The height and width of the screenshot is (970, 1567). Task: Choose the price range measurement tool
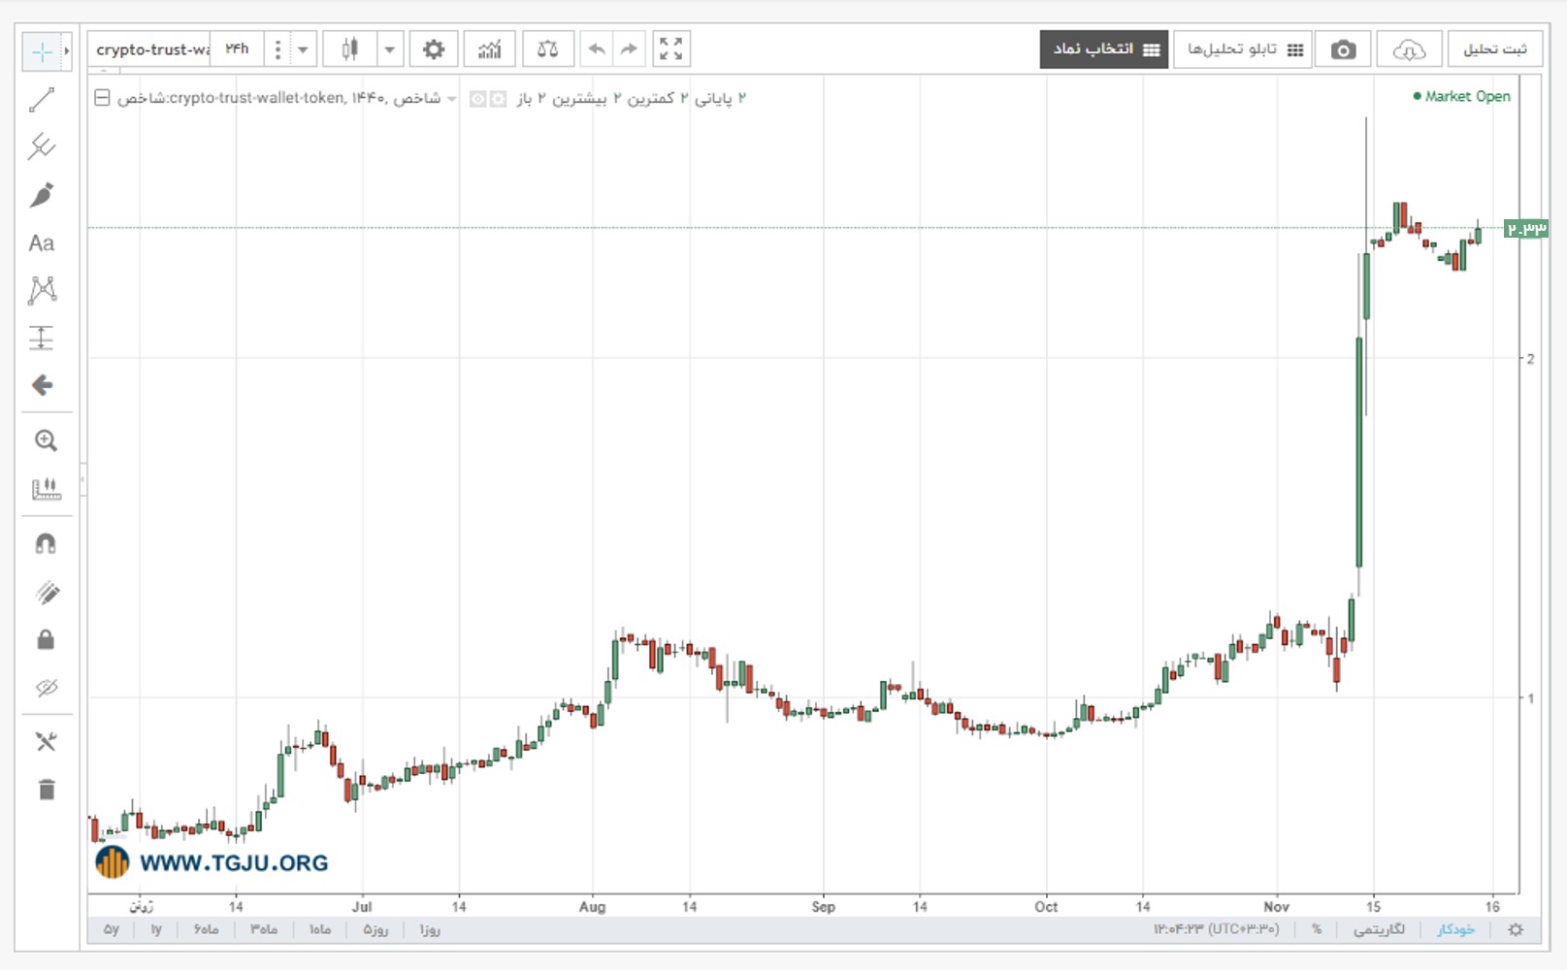tap(42, 338)
